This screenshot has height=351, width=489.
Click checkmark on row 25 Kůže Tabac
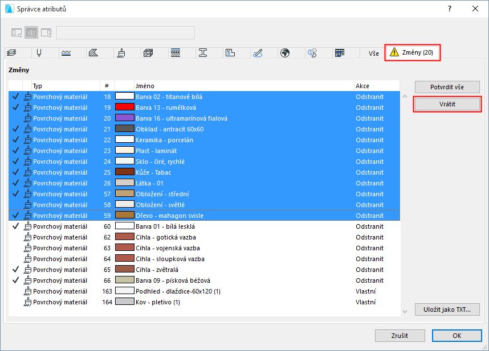[15, 172]
